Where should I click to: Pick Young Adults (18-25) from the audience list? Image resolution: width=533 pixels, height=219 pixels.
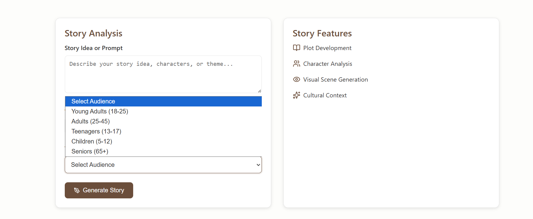click(100, 111)
